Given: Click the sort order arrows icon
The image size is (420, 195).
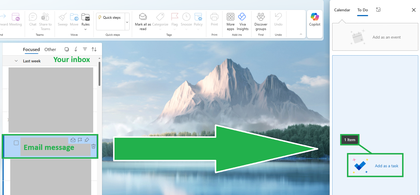Looking at the screenshot, I should (x=94, y=49).
